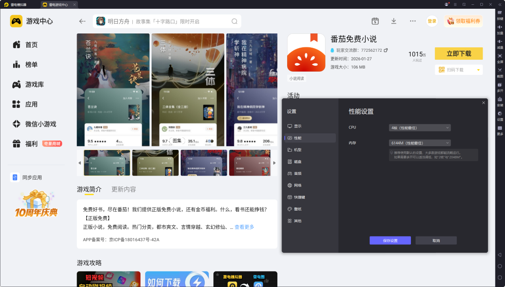505x287 pixels.
Task: Open 微信小游戏 in left navigation
Action: [34, 124]
